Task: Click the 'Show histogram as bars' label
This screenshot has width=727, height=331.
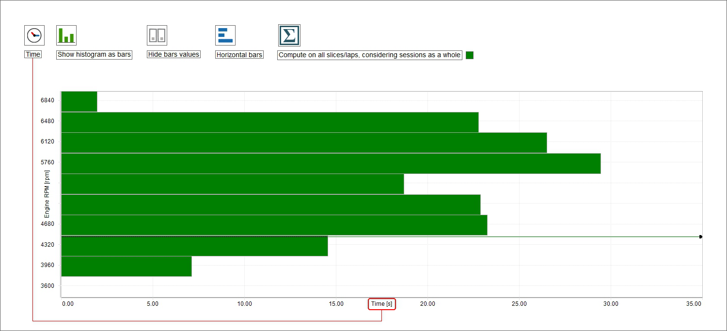Action: point(94,55)
